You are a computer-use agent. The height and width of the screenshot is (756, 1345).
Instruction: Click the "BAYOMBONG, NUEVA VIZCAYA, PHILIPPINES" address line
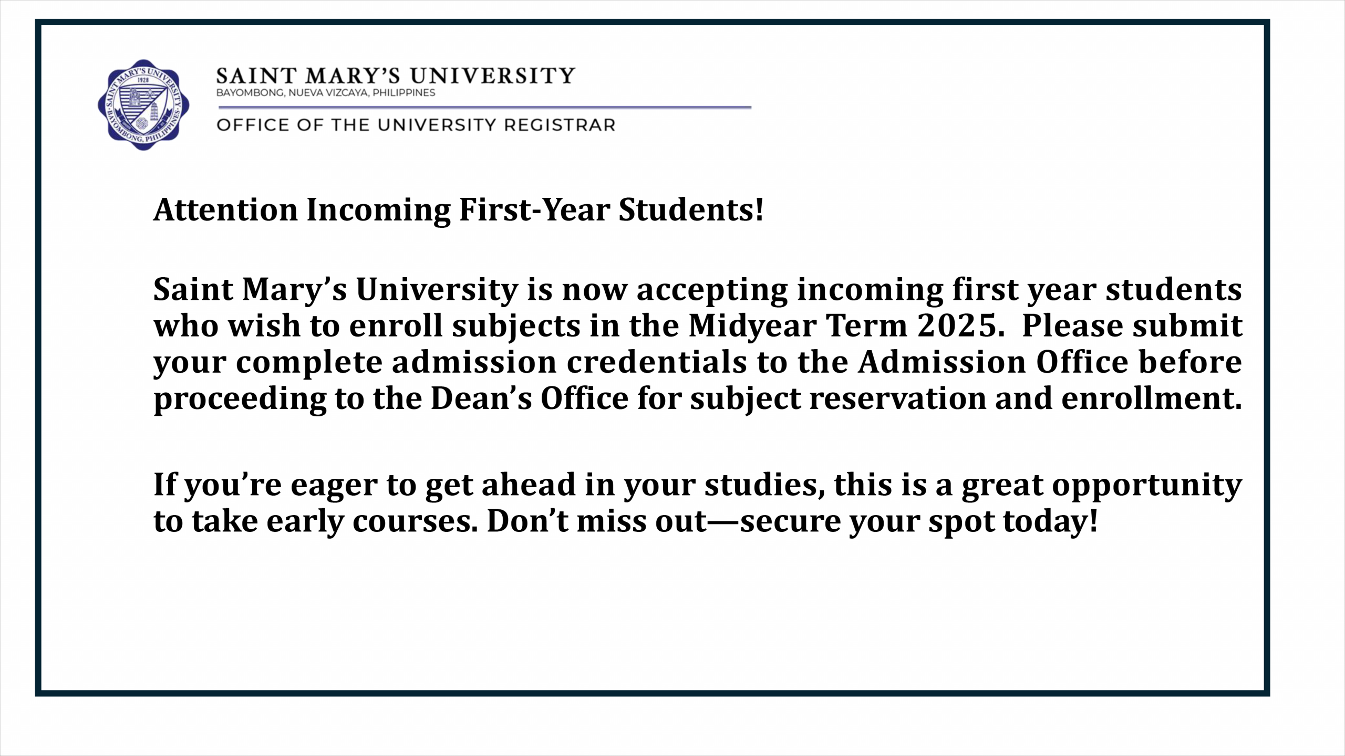(326, 93)
